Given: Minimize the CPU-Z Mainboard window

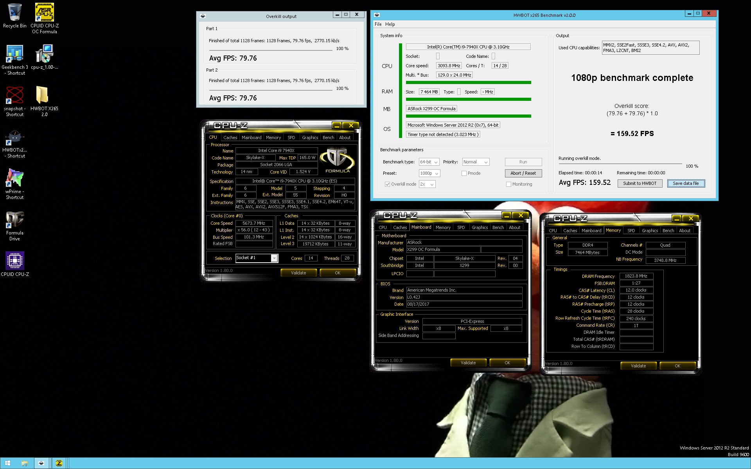Looking at the screenshot, I should pyautogui.click(x=507, y=215).
